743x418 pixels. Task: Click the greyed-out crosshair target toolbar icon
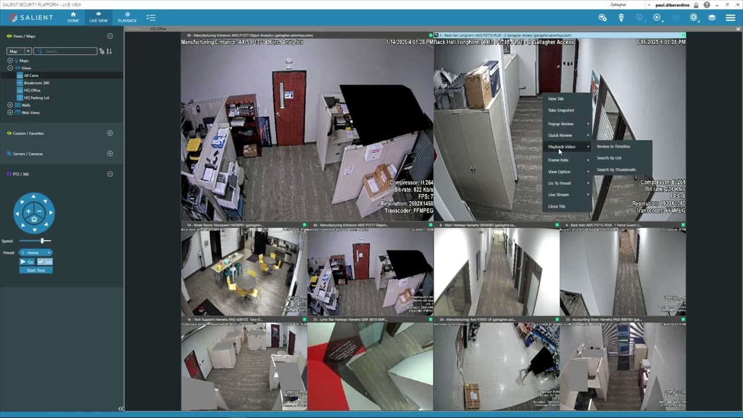(x=639, y=18)
